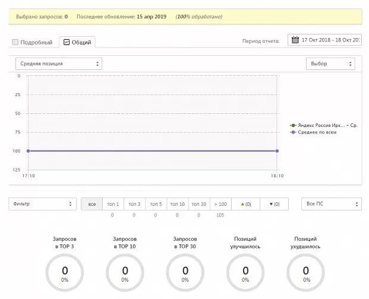
Task: Click the report period date field
Action: click(330, 40)
